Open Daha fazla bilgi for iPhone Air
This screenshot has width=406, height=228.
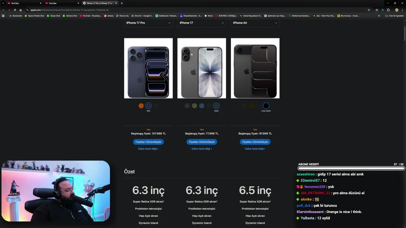click(x=255, y=149)
